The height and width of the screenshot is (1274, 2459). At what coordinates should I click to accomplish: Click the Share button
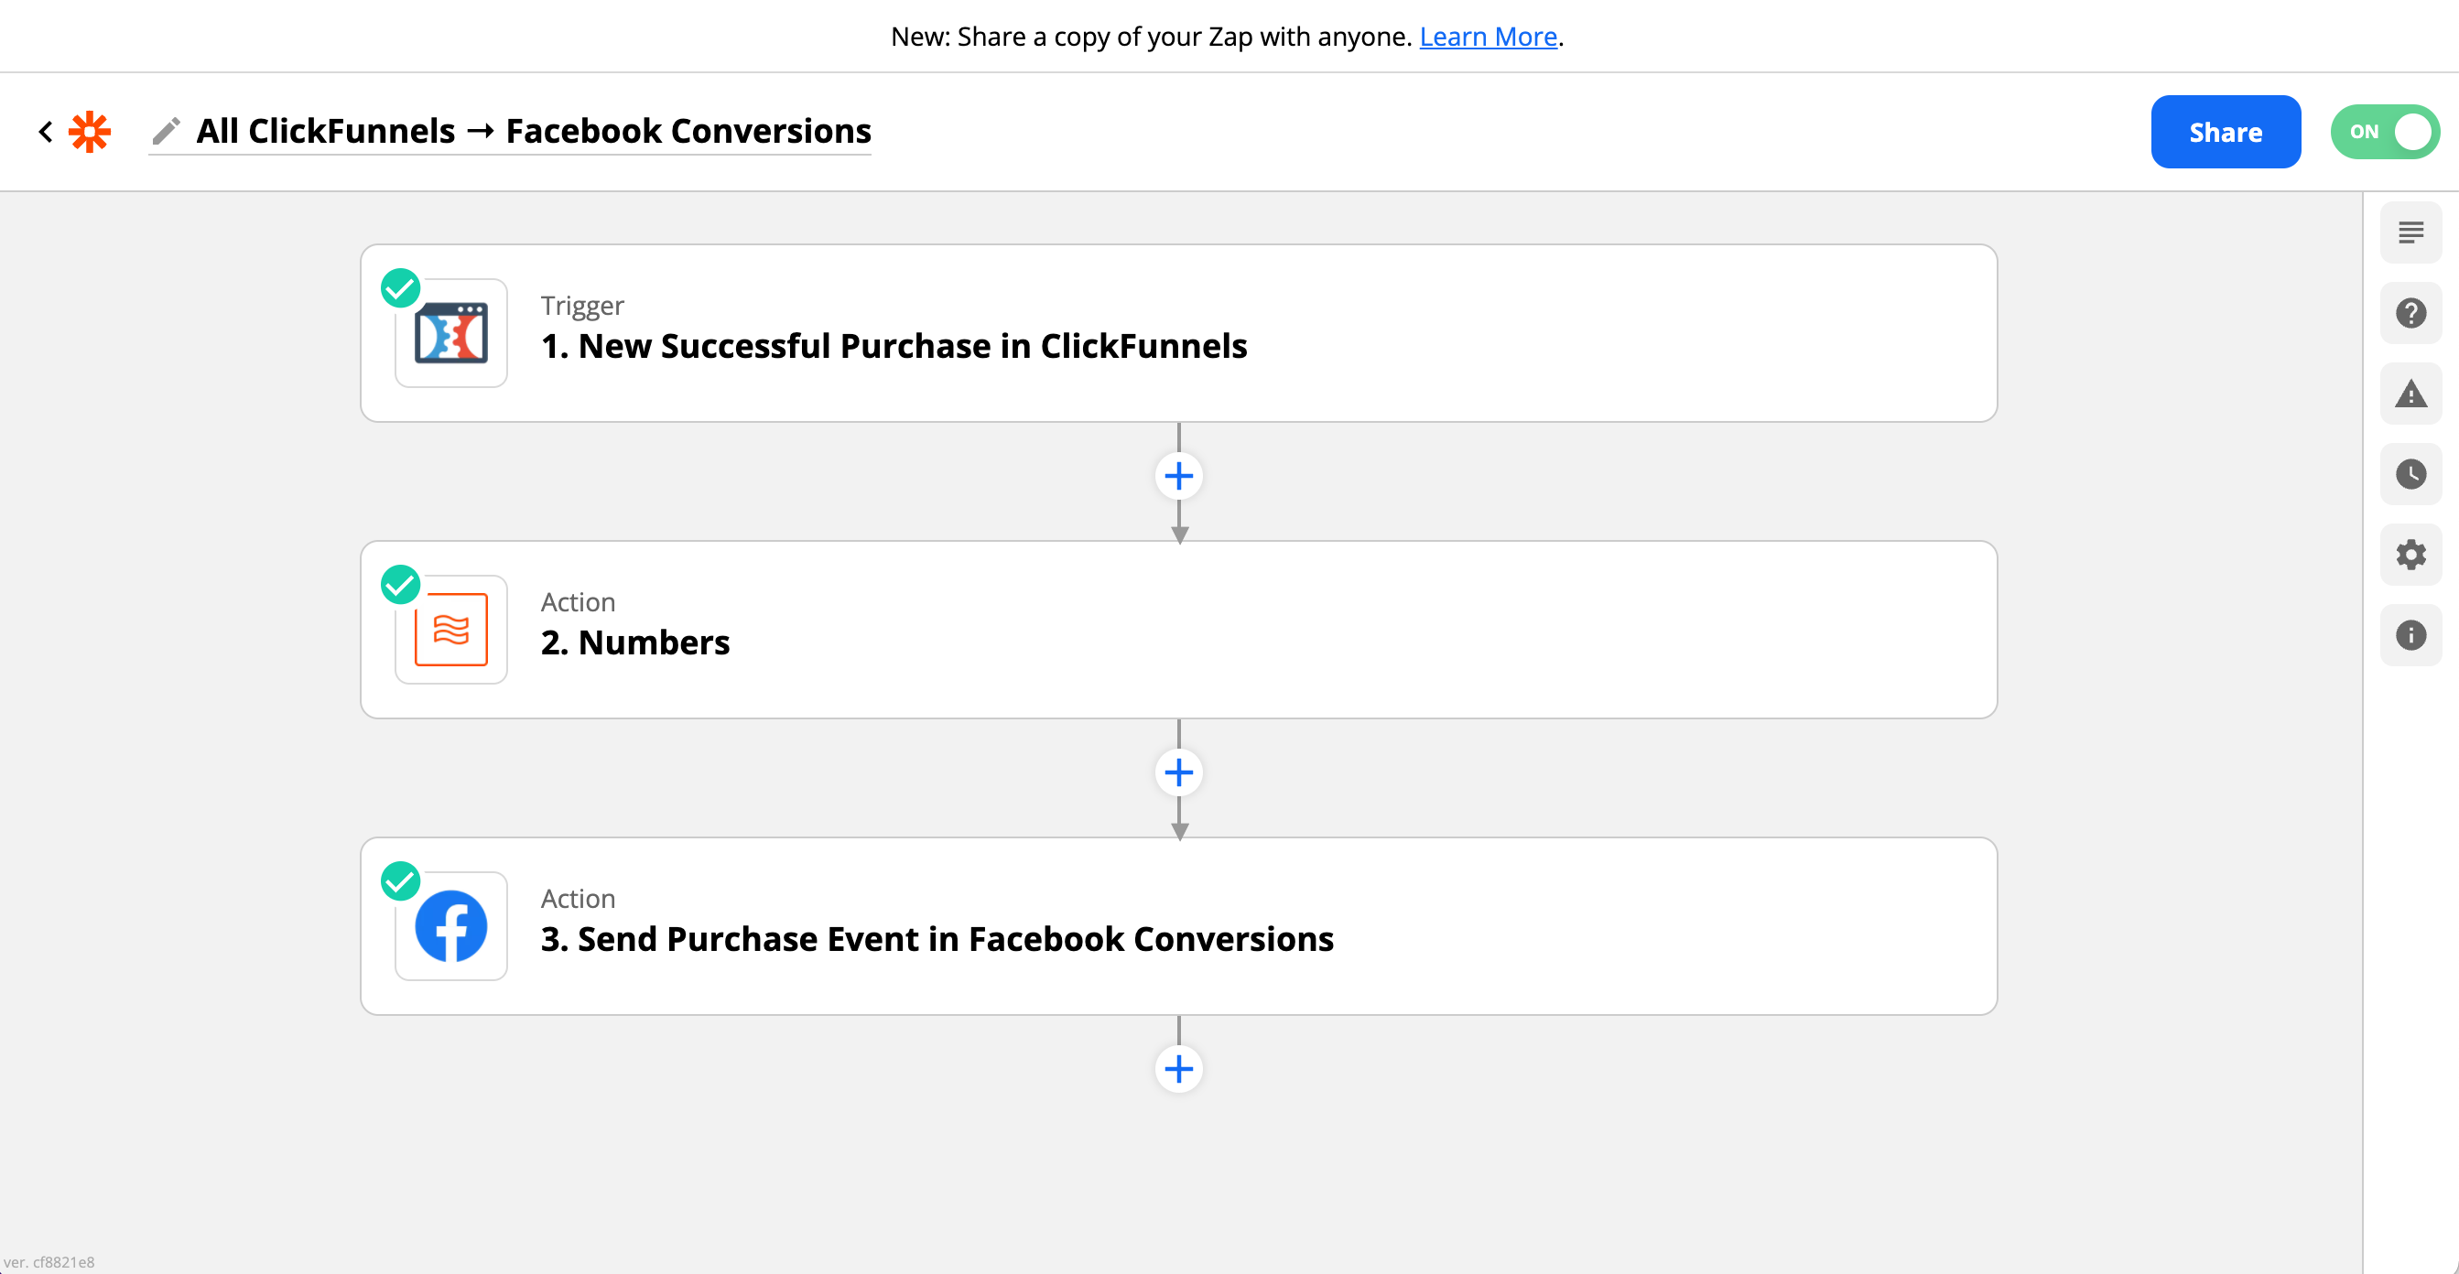(x=2226, y=132)
